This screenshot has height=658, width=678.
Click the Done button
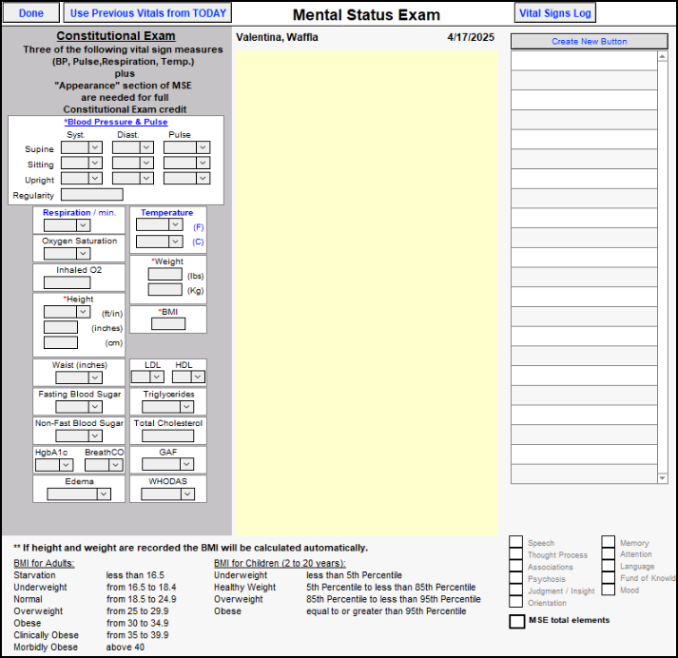point(30,13)
